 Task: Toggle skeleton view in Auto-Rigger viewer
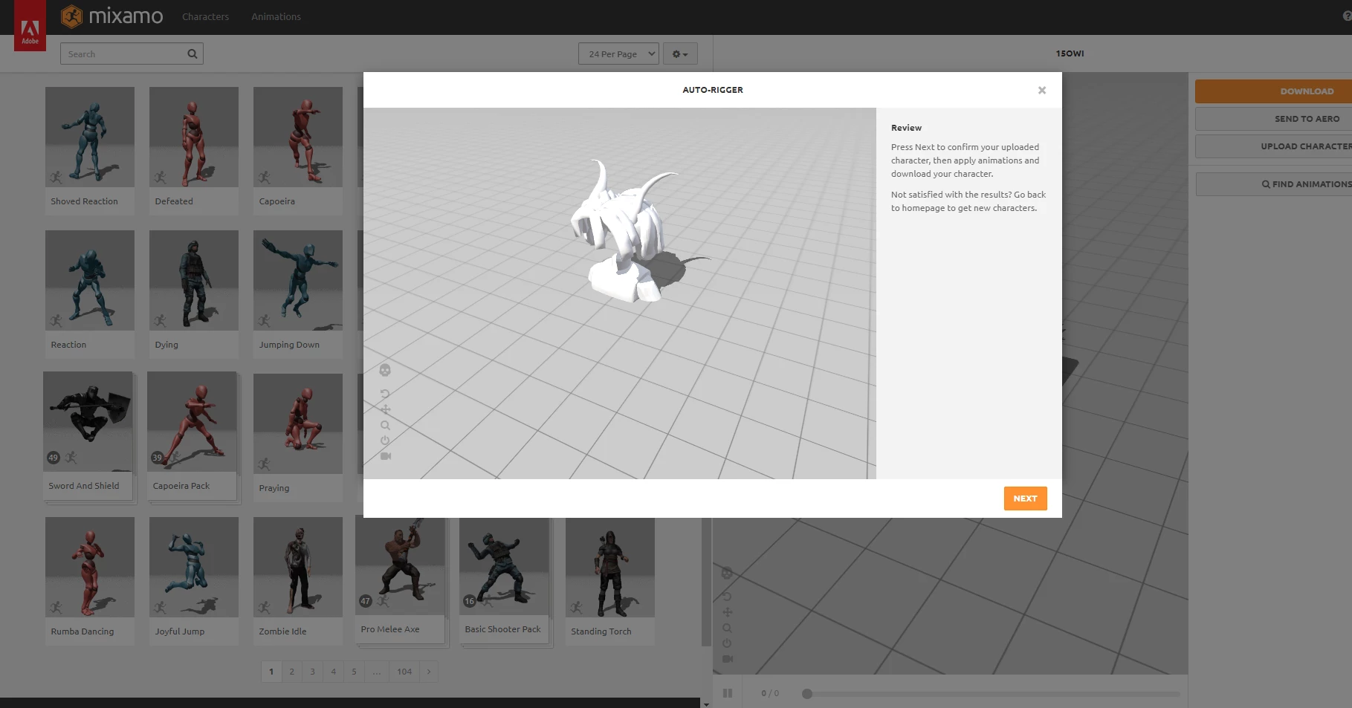pyautogui.click(x=385, y=370)
